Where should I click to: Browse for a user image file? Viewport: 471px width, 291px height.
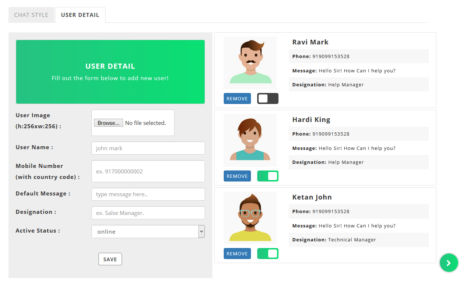point(108,123)
